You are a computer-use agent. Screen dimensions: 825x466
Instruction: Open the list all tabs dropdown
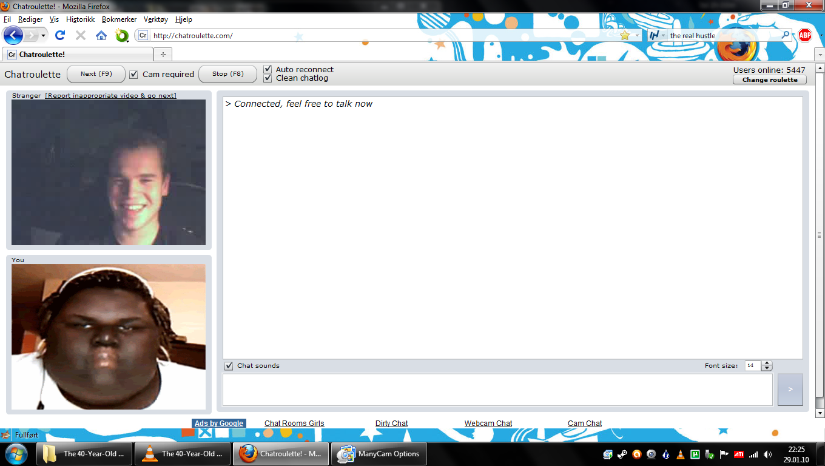(x=820, y=54)
